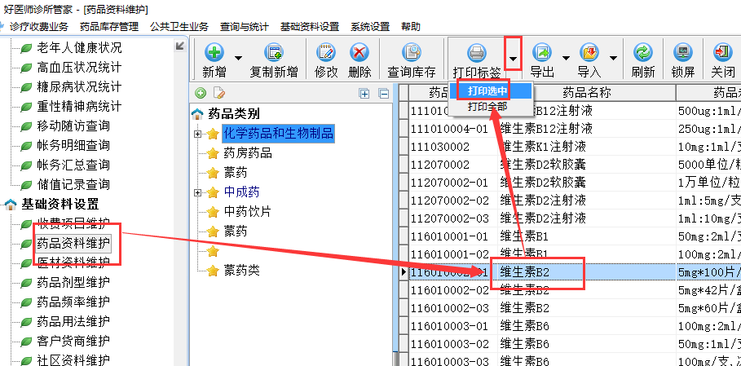Open the 诊疗收费业务 menu
Screen dimensions: 741x366
(x=39, y=27)
